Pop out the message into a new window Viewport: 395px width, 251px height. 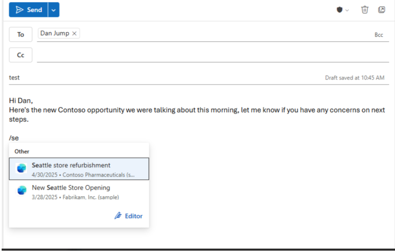click(x=381, y=9)
